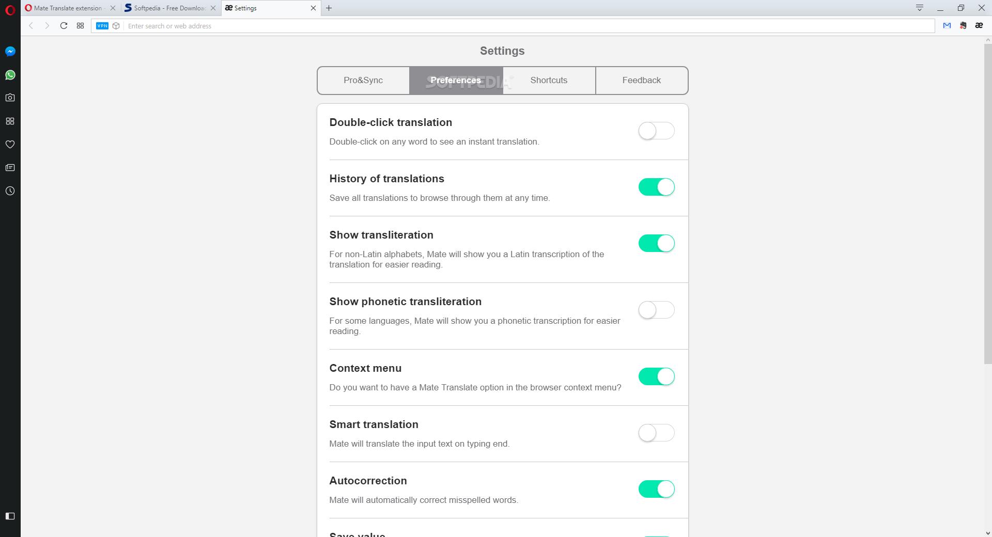Open Facebook Messenger in the sidebar
This screenshot has width=992, height=537.
click(x=10, y=51)
